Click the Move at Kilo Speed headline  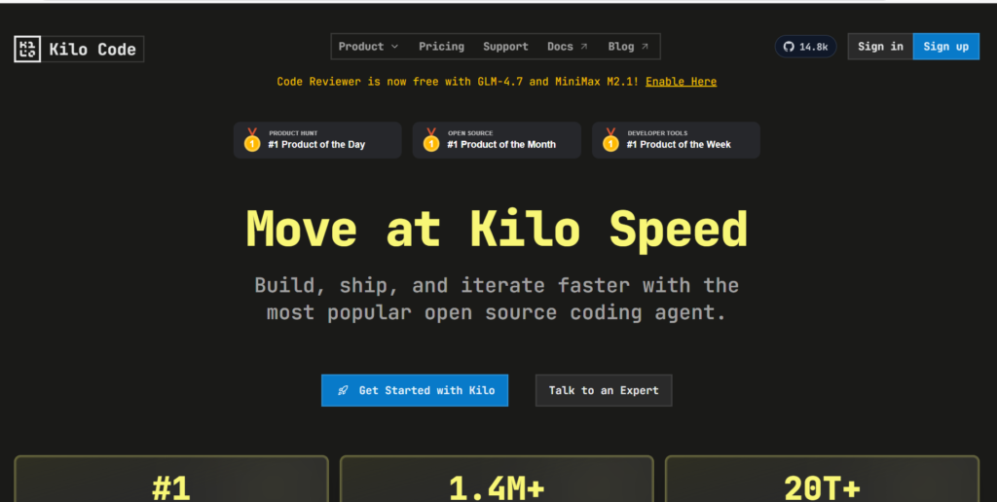497,230
